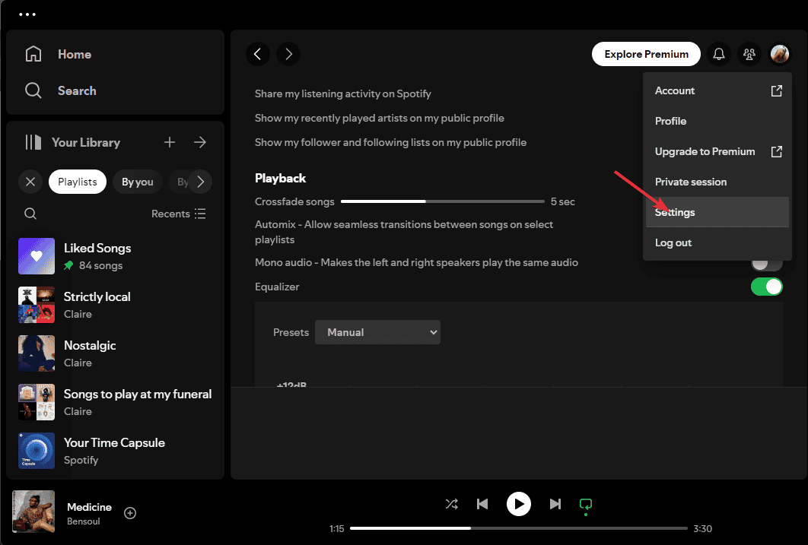Expand Your Library with the arrow icon
The image size is (808, 545).
point(200,142)
